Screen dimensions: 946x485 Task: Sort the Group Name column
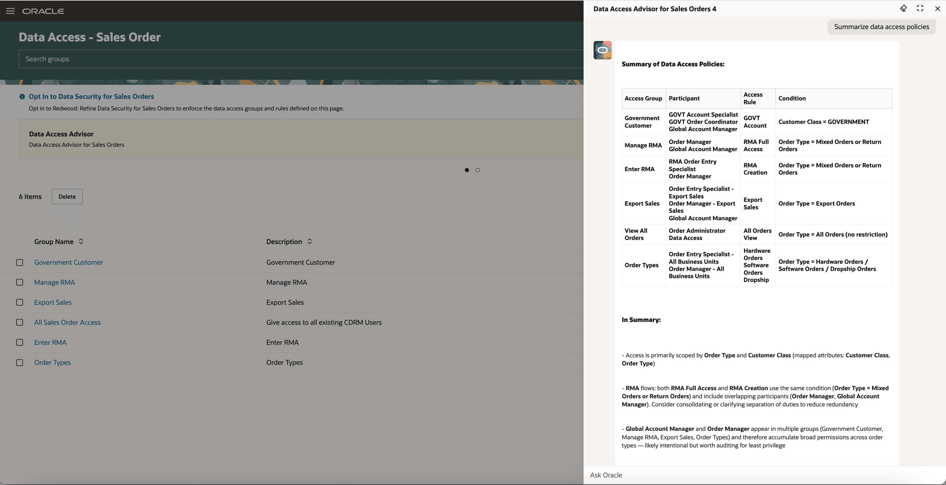81,241
